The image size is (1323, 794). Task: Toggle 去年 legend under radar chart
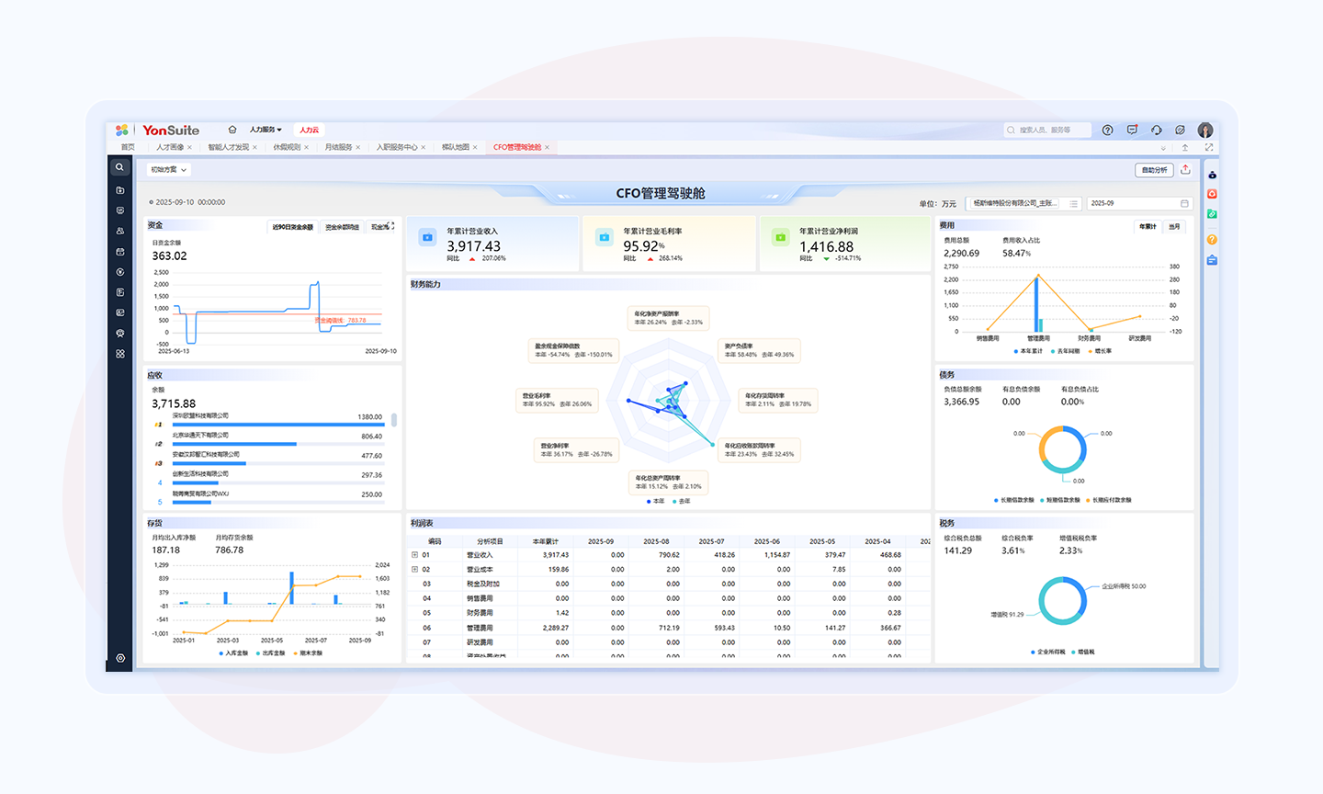[681, 501]
